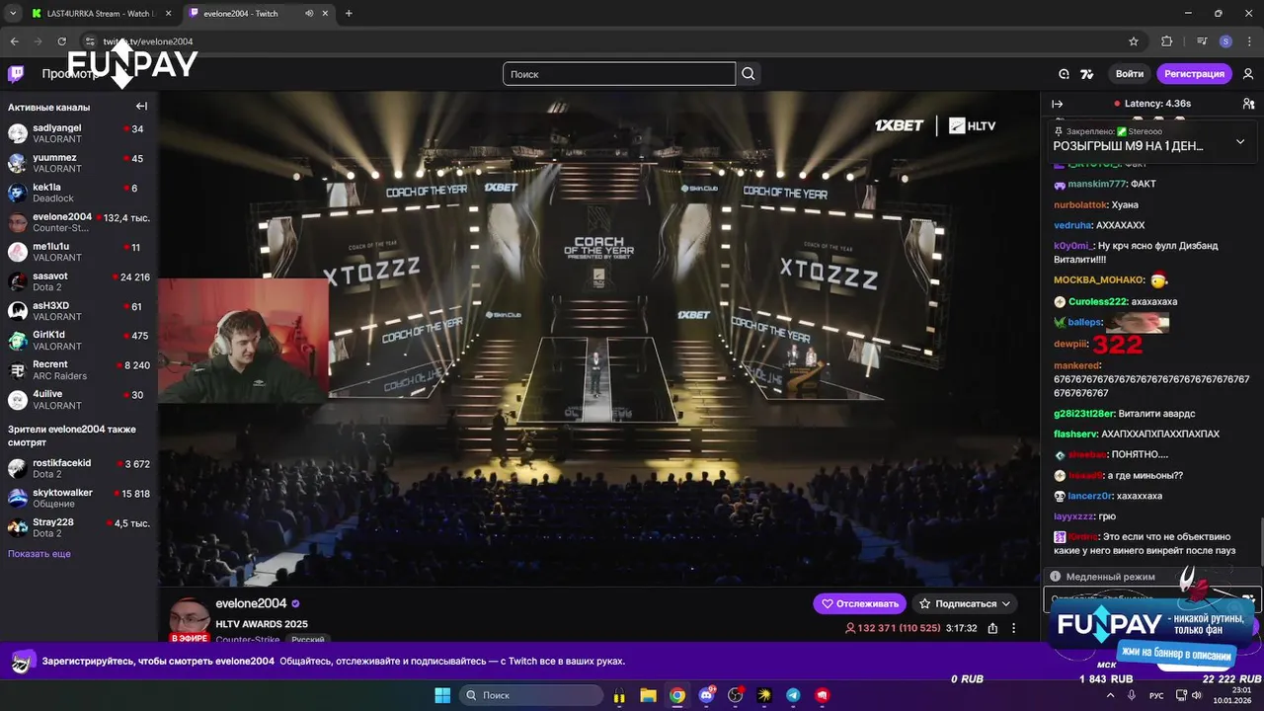Screen dimensions: 1264x711
Task: Open Discord from taskbar
Action: pyautogui.click(x=706, y=695)
